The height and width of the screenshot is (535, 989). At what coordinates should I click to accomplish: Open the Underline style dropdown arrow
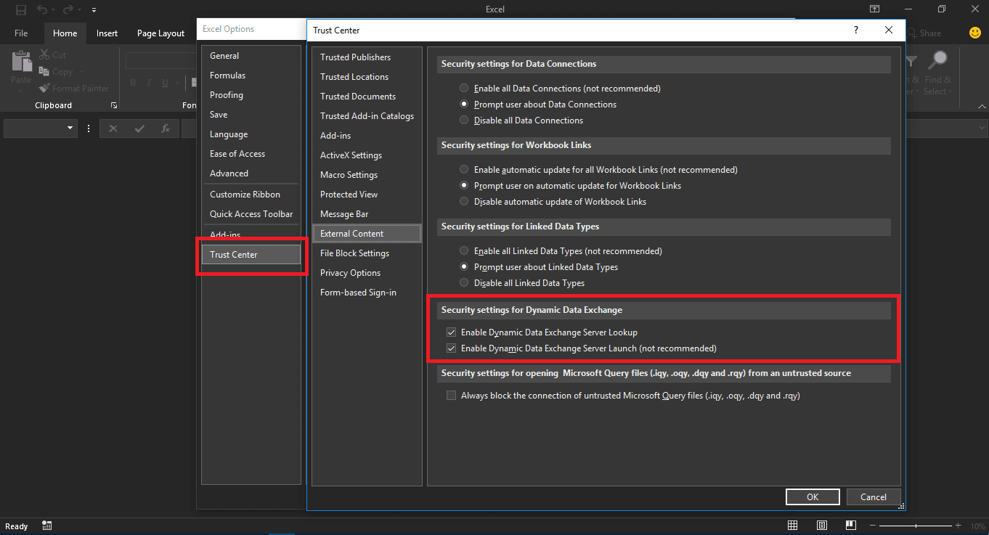pos(177,83)
